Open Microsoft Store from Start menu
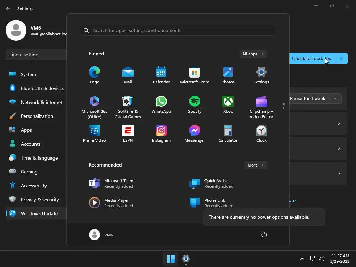The image size is (356, 267). click(195, 75)
